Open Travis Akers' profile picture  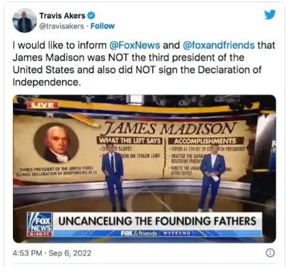25,20
